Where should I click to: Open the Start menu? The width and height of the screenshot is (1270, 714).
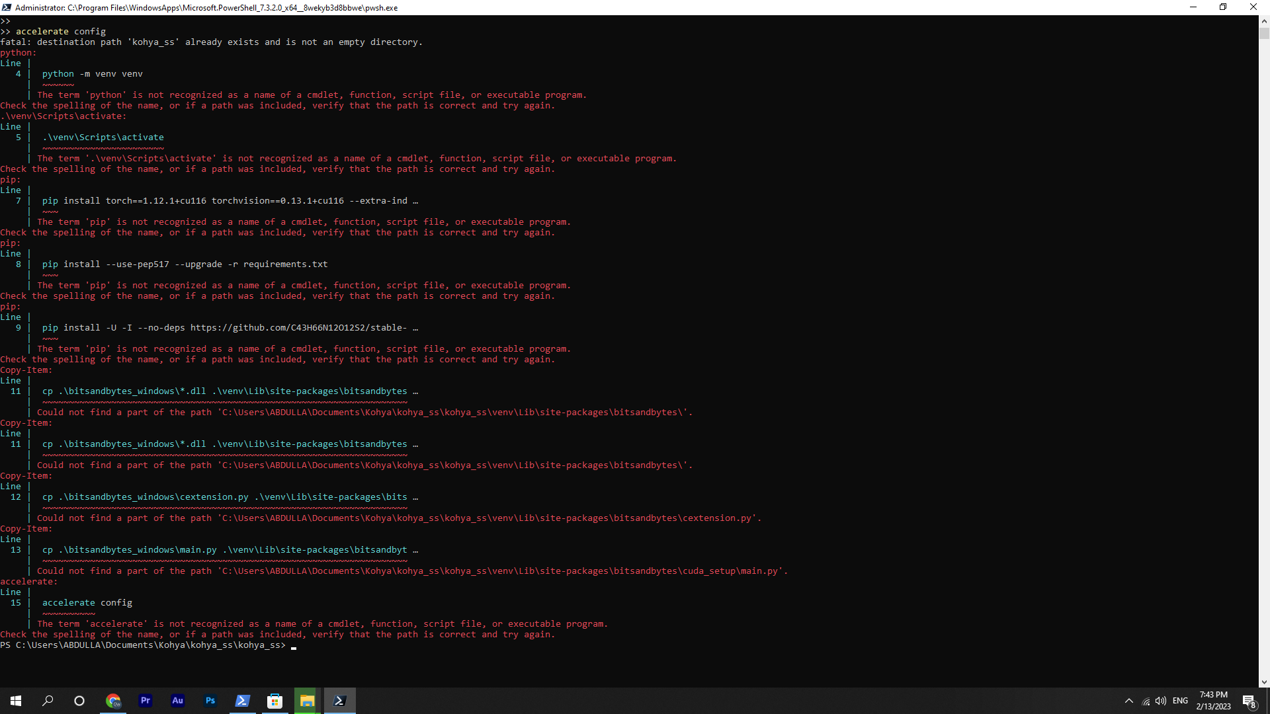[15, 700]
